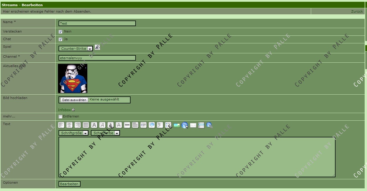The width and height of the screenshot is (367, 191).
Task: Enable the Entfernen checkbox
Action: coord(61,117)
